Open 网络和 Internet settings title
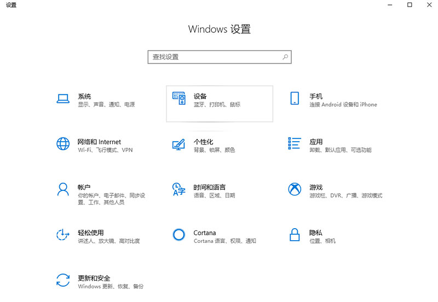 click(99, 142)
